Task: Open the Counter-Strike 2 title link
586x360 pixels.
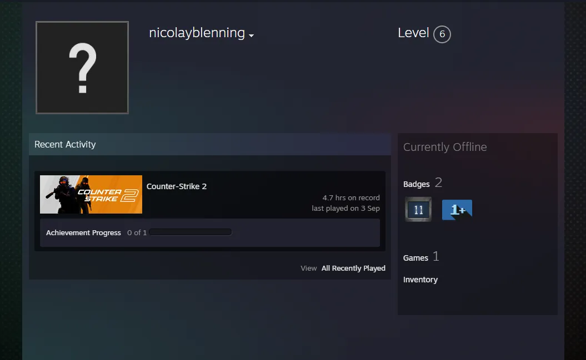Action: (x=177, y=186)
